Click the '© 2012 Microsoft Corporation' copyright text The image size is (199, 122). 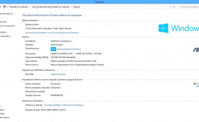coord(48,28)
